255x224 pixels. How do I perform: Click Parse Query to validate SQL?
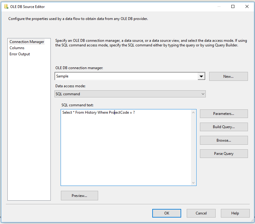click(224, 153)
